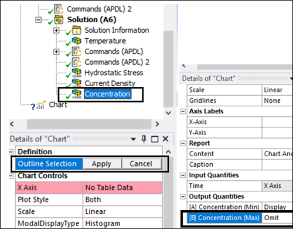Click the X-Axis label input field
The image size is (293, 229).
click(277, 122)
